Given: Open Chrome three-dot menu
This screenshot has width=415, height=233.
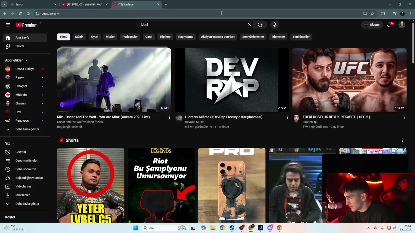Looking at the screenshot, I should (410, 14).
